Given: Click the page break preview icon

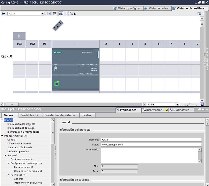Looking at the screenshot, I should [54, 14].
